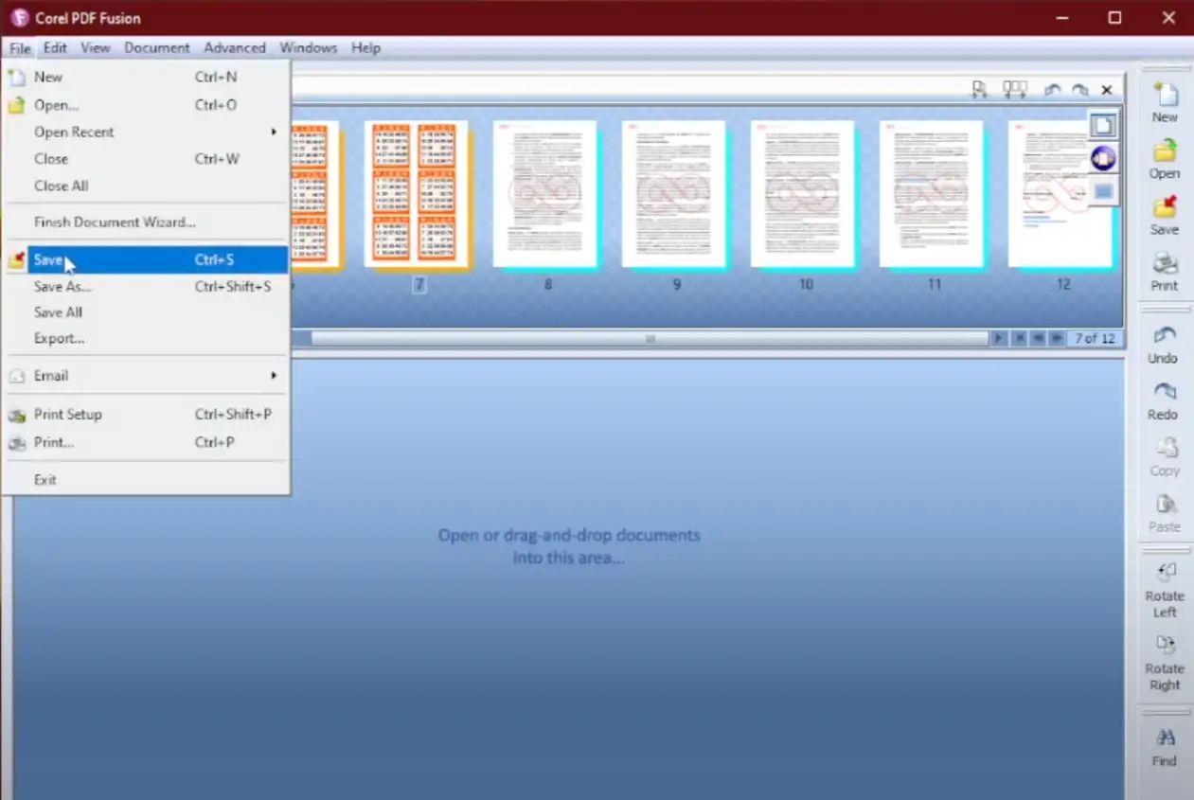Click the thumbnail strip horizontal scrollbar
1194x800 pixels.
click(x=649, y=339)
